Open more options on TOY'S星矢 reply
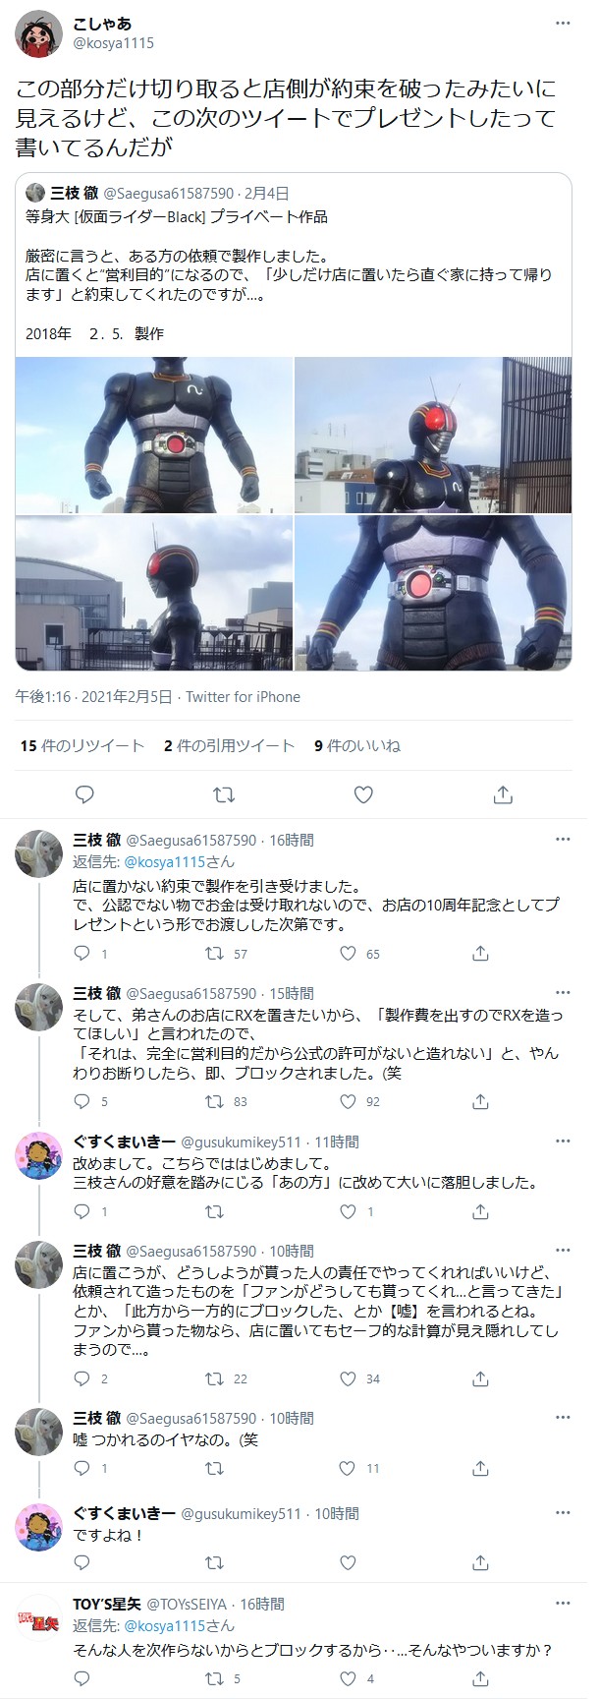This screenshot has height=1699, width=599. [563, 1604]
